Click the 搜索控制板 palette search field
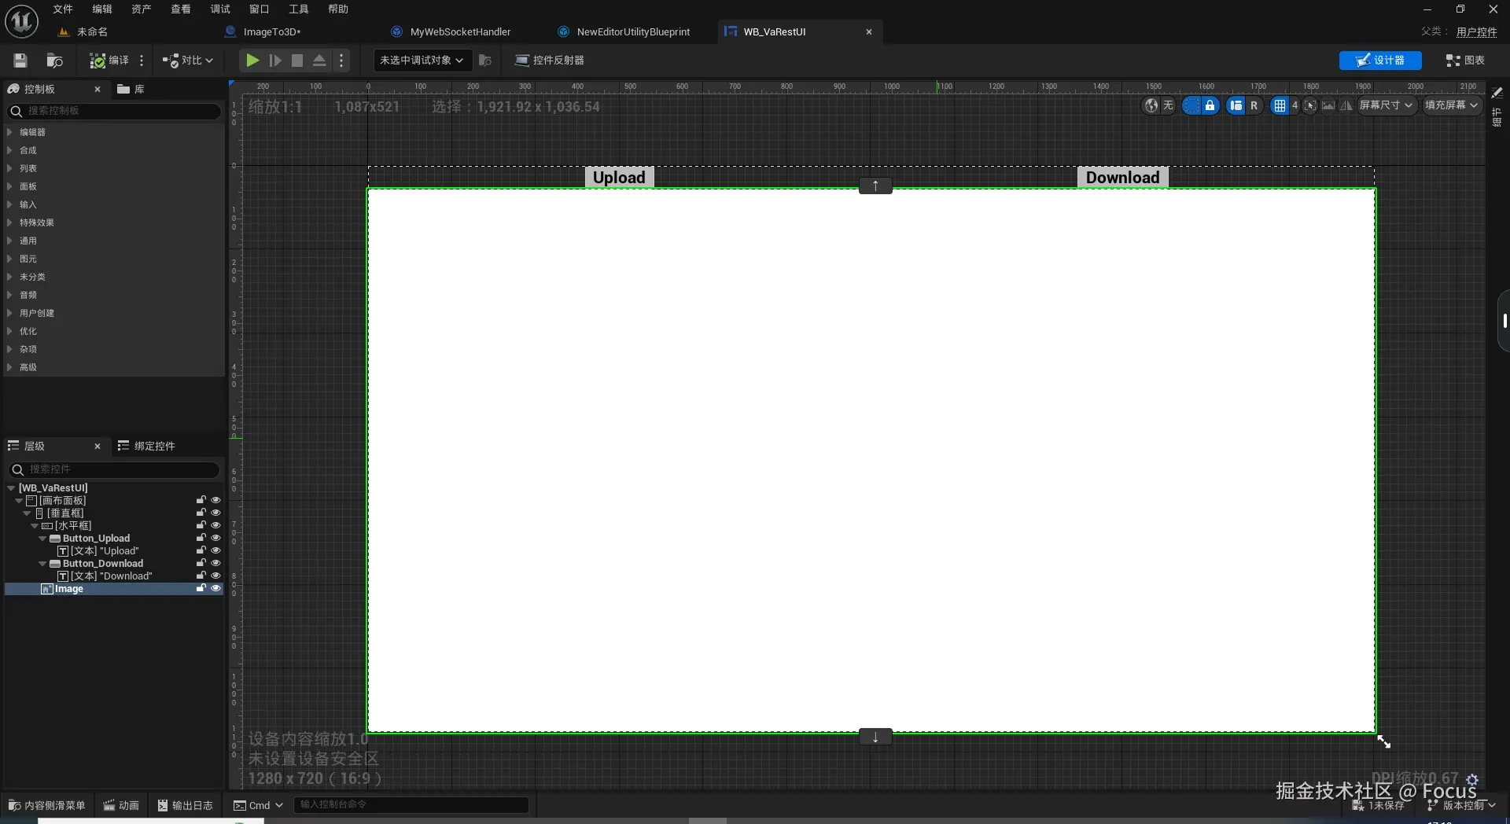Screen dimensions: 1510x824 (118, 111)
